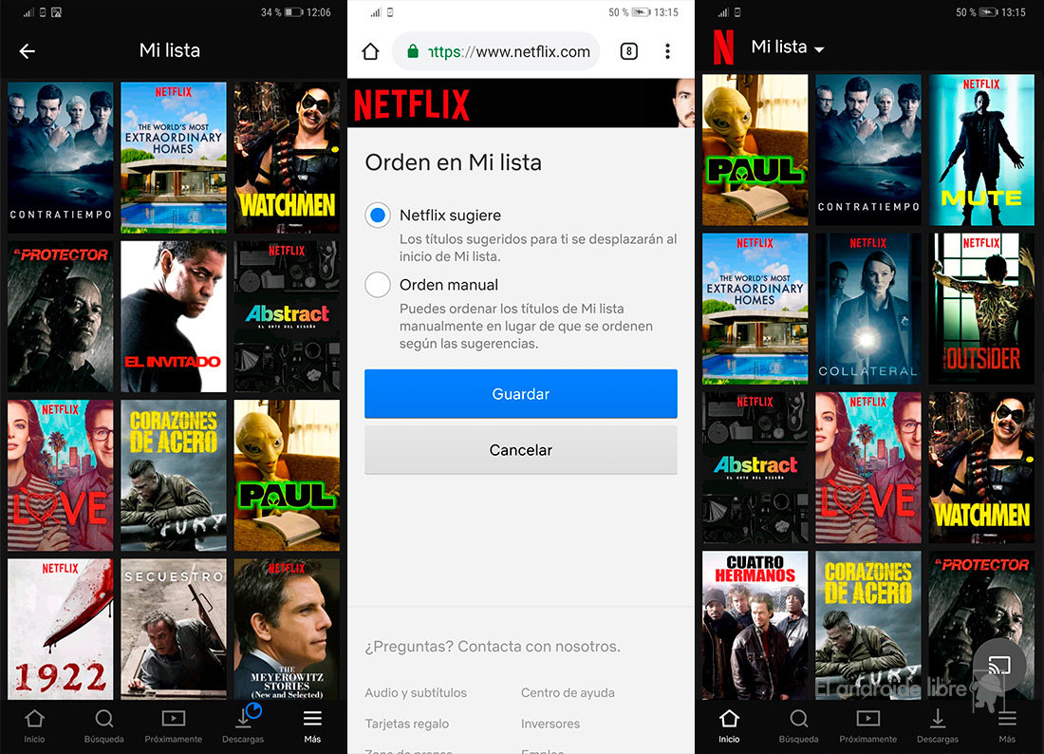Open Búsqueda tab in left screen

click(x=103, y=726)
